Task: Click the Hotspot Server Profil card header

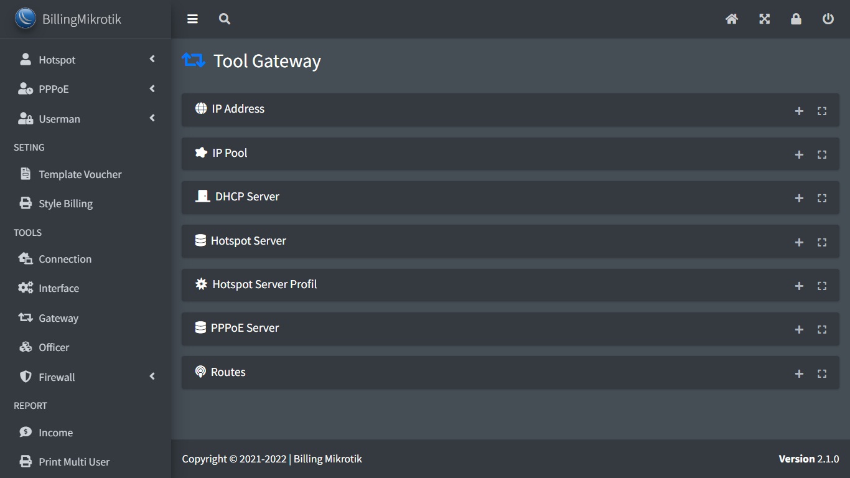Action: click(264, 284)
